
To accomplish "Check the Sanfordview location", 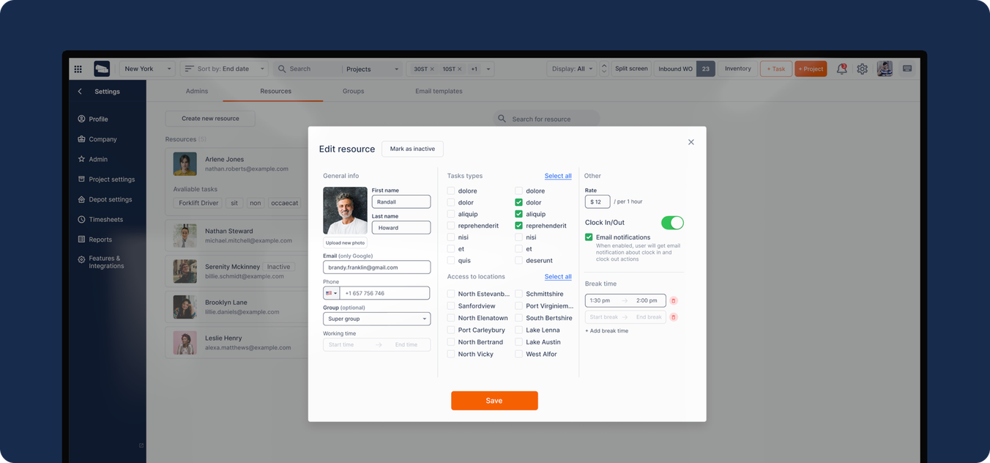I will coord(451,305).
